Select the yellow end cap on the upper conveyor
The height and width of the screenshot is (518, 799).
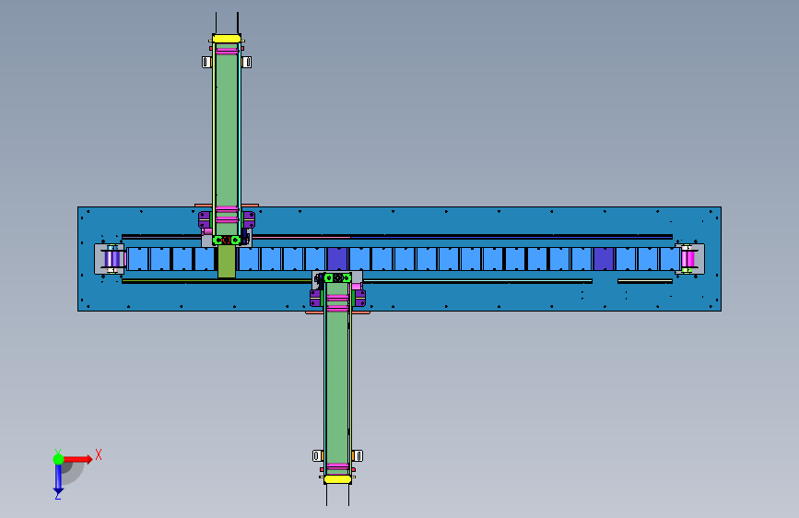(227, 39)
